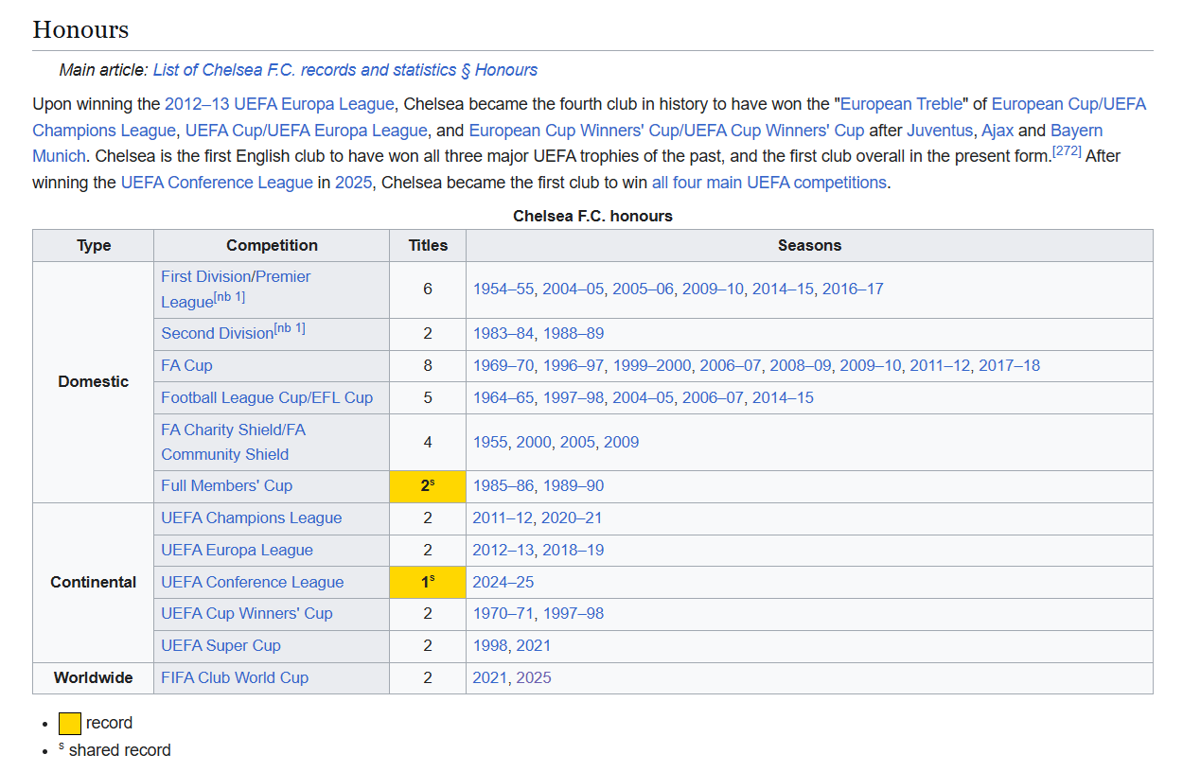Open the 2005–06 league season link
1200x772 pixels.
click(644, 289)
